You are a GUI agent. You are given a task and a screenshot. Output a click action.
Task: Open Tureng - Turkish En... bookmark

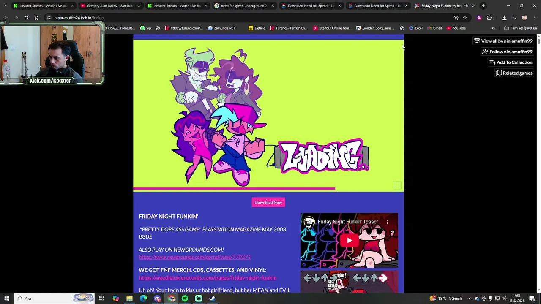[x=289, y=28]
